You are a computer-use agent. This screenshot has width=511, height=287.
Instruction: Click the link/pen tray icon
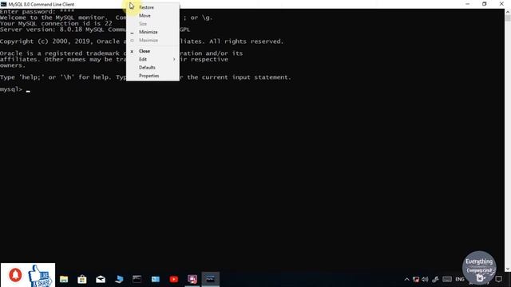pos(435,279)
